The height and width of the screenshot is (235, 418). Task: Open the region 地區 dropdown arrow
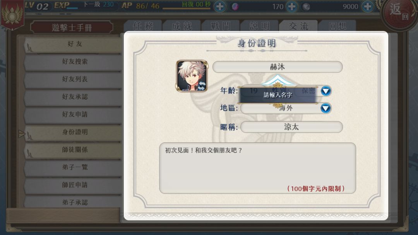(326, 108)
